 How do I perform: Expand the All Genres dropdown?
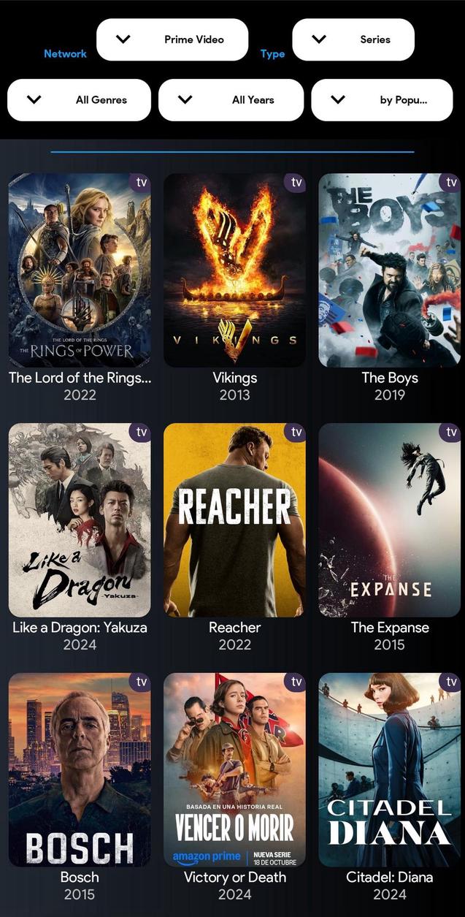point(79,100)
